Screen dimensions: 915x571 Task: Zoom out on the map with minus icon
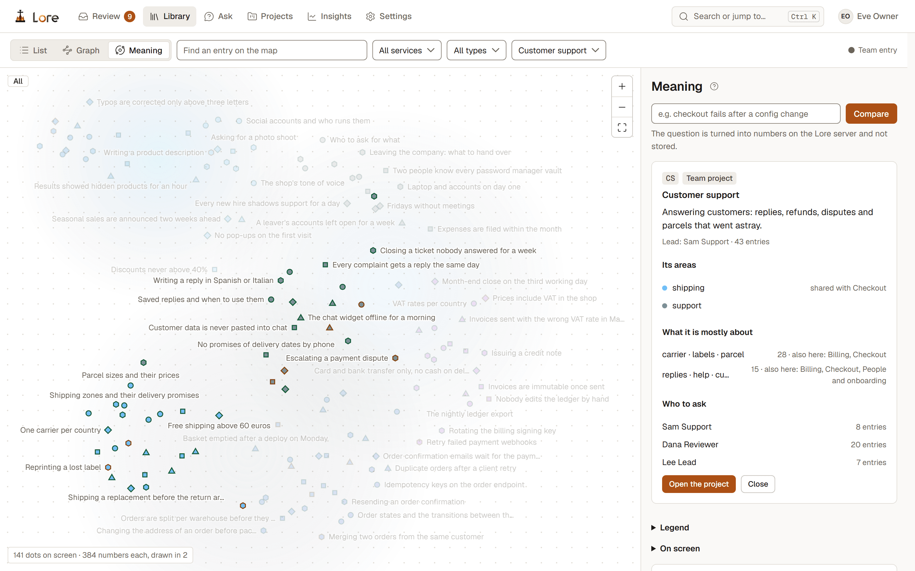click(x=622, y=107)
